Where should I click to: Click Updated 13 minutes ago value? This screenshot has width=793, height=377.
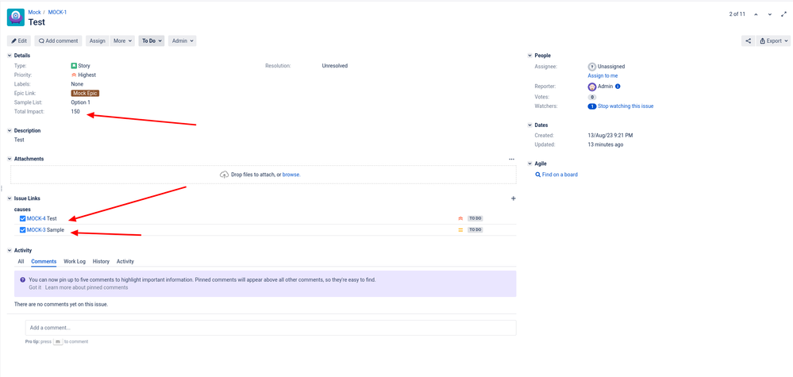[x=606, y=144]
